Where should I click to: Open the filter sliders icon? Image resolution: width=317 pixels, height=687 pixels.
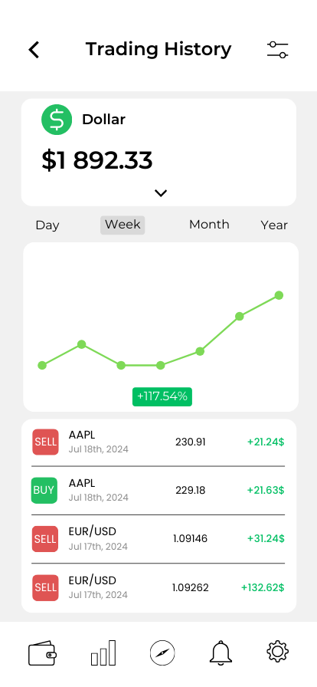point(278,50)
